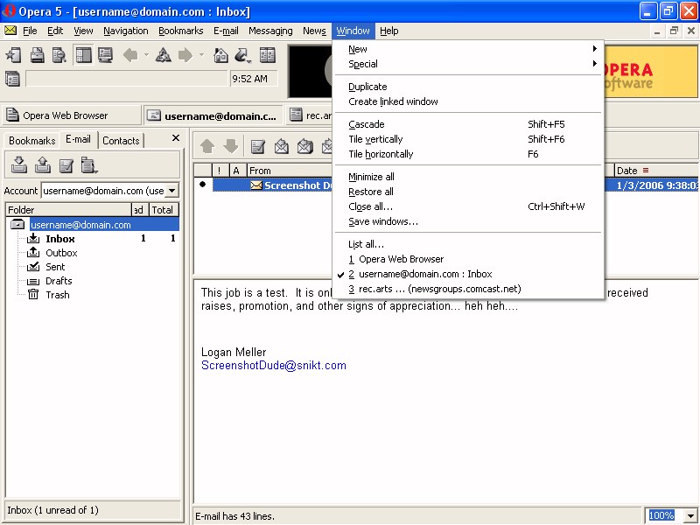Select the Inbox folder
This screenshot has height=525, width=700.
pyautogui.click(x=59, y=239)
